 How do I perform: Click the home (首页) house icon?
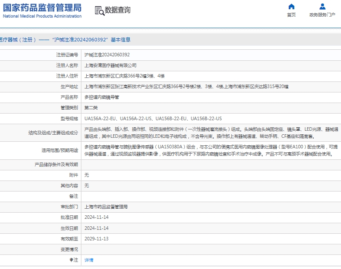(291, 7)
